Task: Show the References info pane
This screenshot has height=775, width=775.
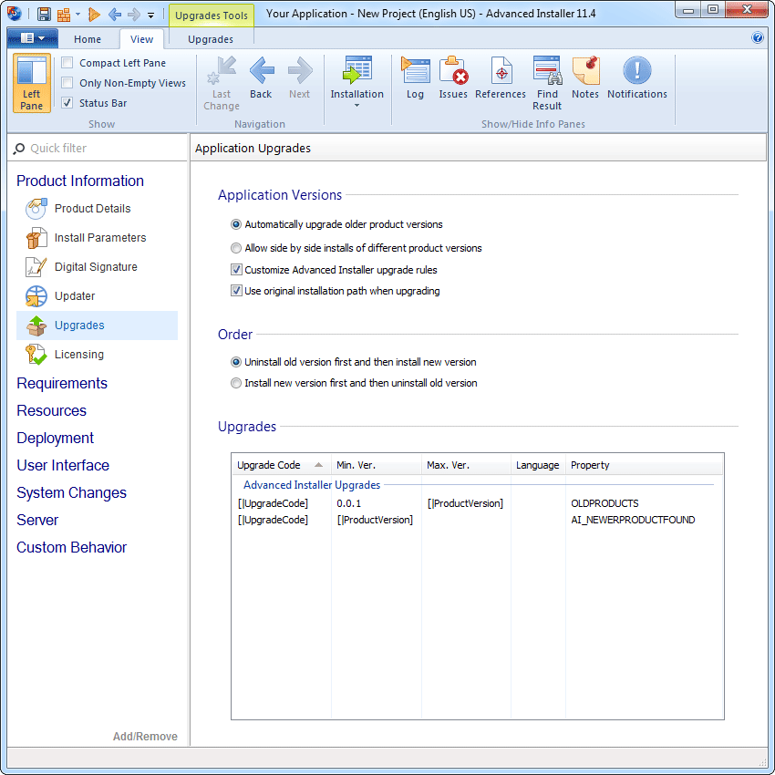Action: point(501,77)
